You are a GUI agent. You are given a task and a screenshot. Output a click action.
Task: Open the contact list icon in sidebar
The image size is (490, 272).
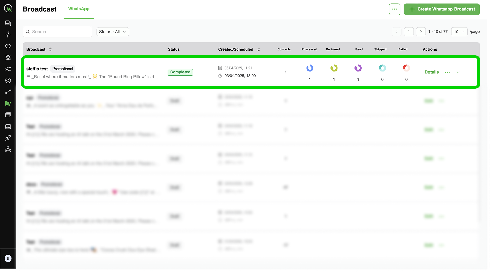tap(8, 69)
